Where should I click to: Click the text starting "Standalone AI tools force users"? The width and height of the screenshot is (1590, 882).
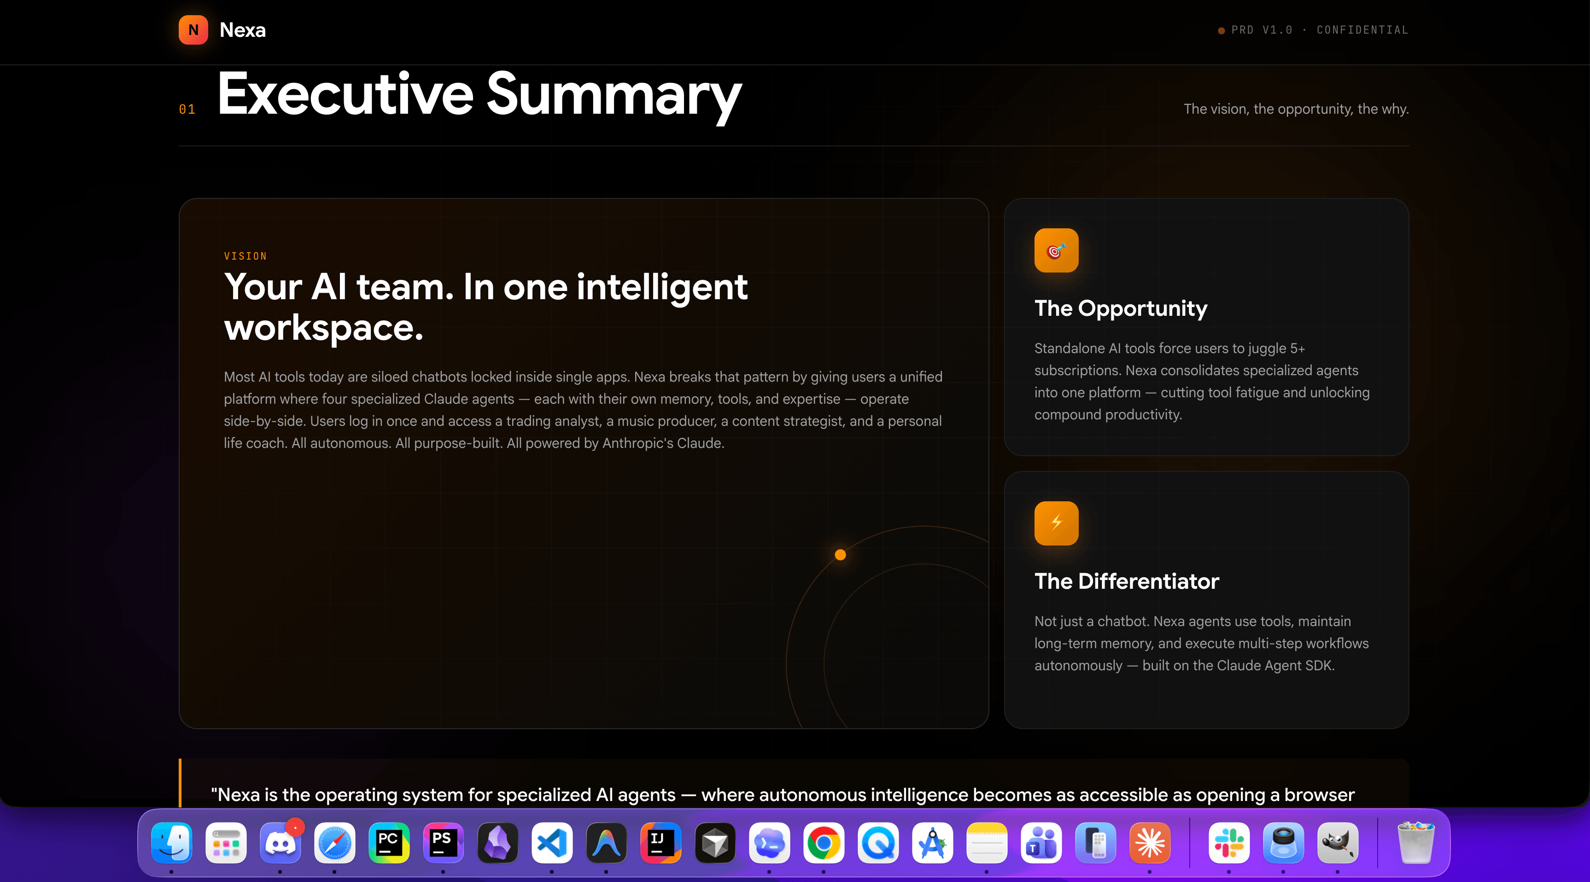[x=1202, y=381]
